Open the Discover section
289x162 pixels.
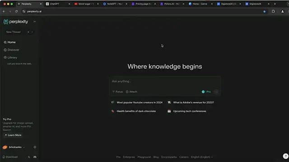[x=11, y=50]
